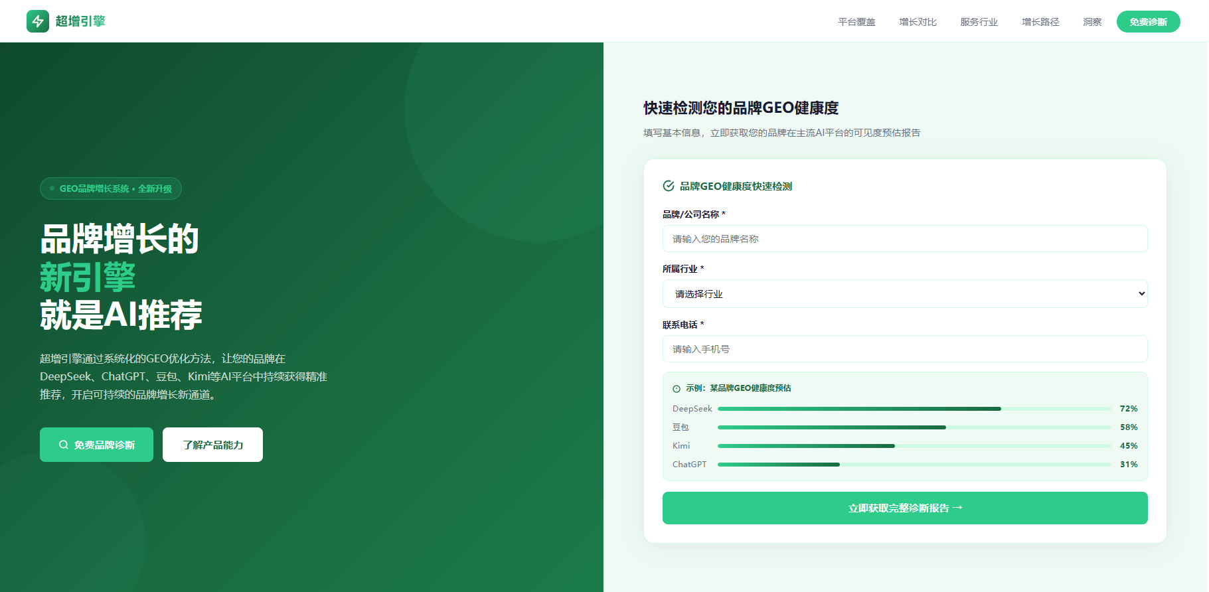Screen dimensions: 1209x592
Task: Go to 服务行业 section
Action: (x=979, y=22)
